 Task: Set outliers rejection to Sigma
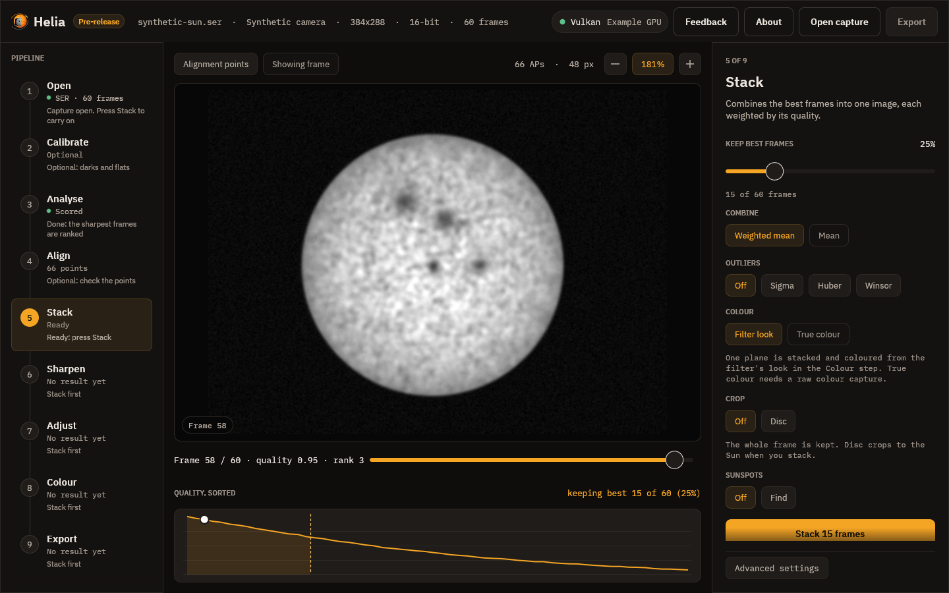[782, 285]
